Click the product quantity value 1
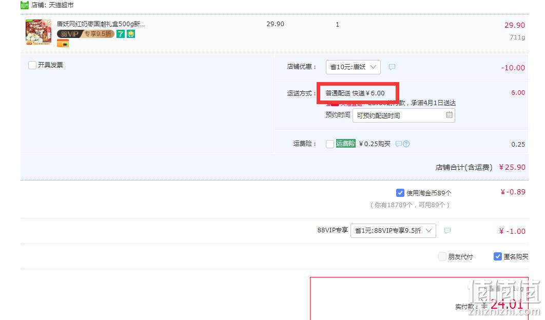This screenshot has width=545, height=320. [337, 25]
